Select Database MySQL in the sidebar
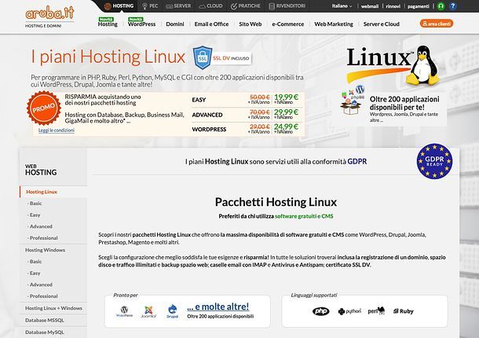The width and height of the screenshot is (479, 338). click(45, 332)
